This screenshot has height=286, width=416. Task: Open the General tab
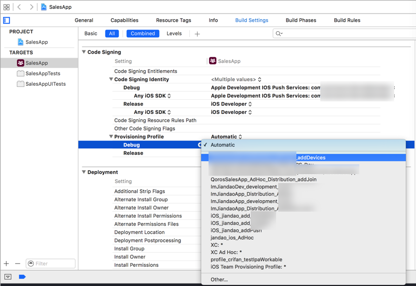pos(84,20)
